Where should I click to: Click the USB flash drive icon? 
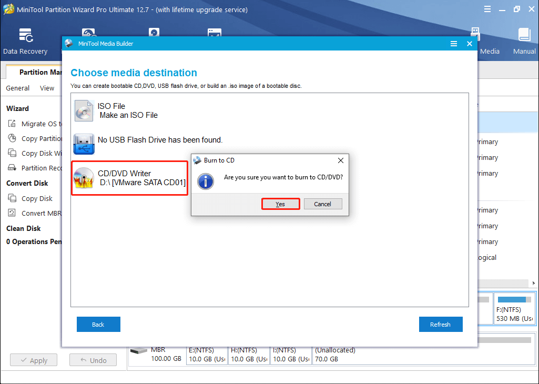click(84, 144)
